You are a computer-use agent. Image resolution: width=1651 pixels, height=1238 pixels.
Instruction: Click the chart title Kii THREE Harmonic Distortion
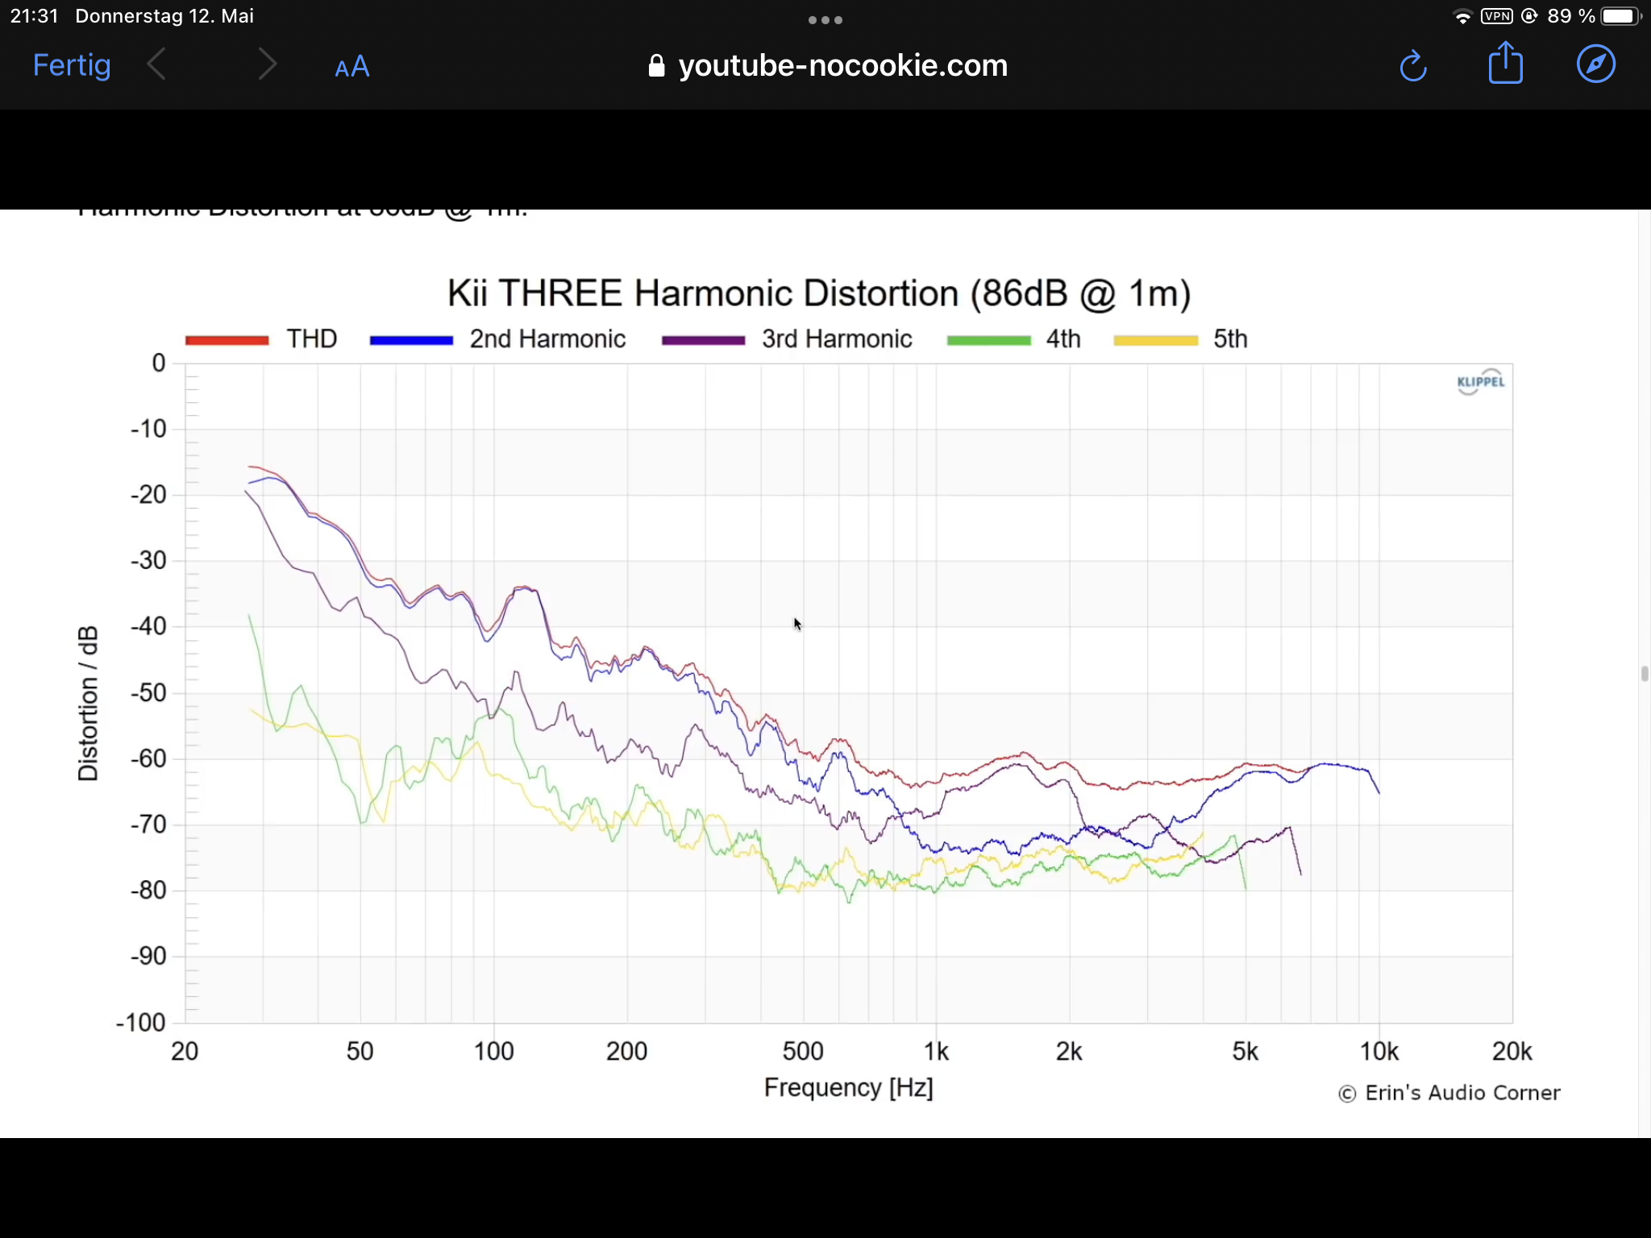coord(819,293)
